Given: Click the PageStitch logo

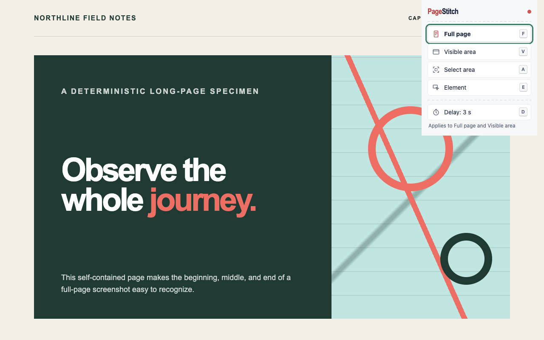Looking at the screenshot, I should point(443,11).
